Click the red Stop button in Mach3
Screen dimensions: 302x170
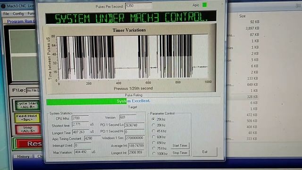(x=28, y=129)
